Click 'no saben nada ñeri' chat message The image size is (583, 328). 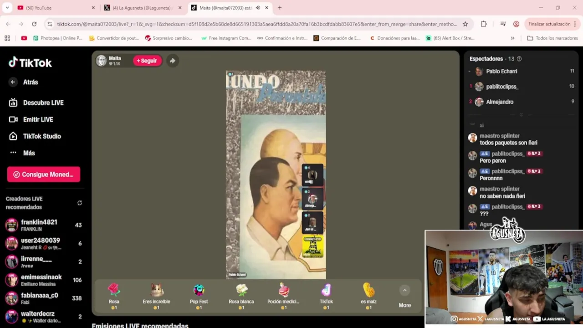pos(502,196)
